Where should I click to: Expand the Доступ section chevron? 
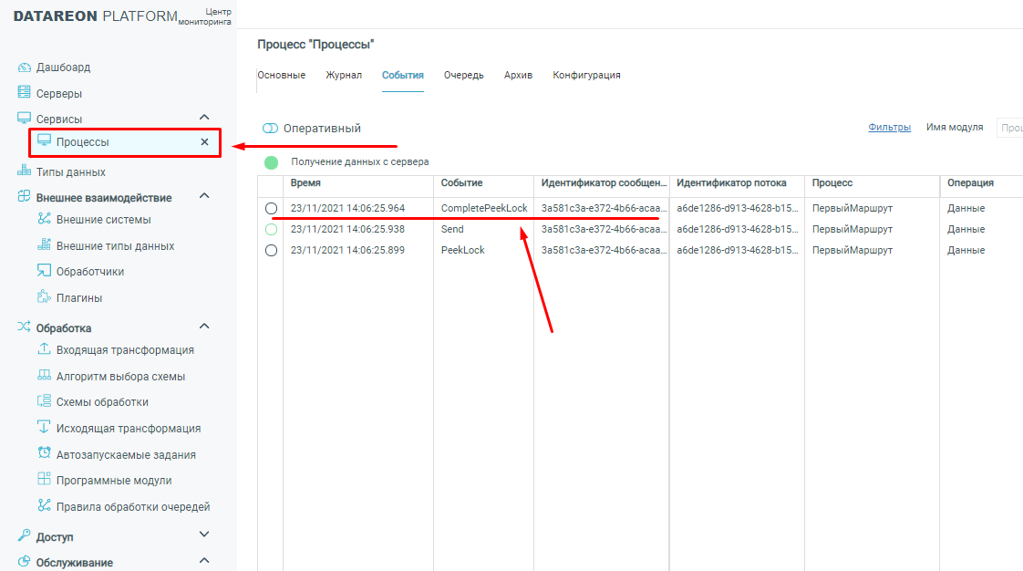coord(204,535)
